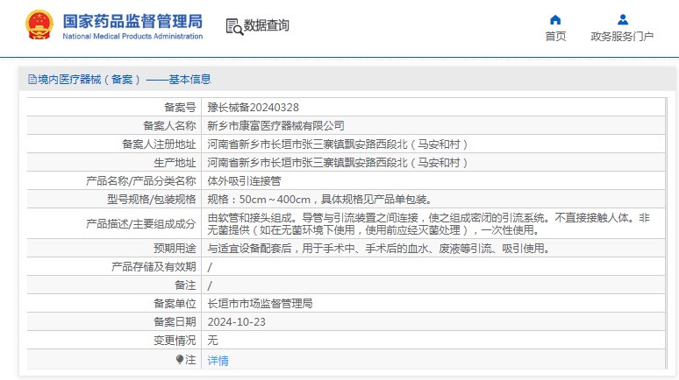Click the national emblem logo
The height and width of the screenshot is (380, 679).
tap(39, 25)
